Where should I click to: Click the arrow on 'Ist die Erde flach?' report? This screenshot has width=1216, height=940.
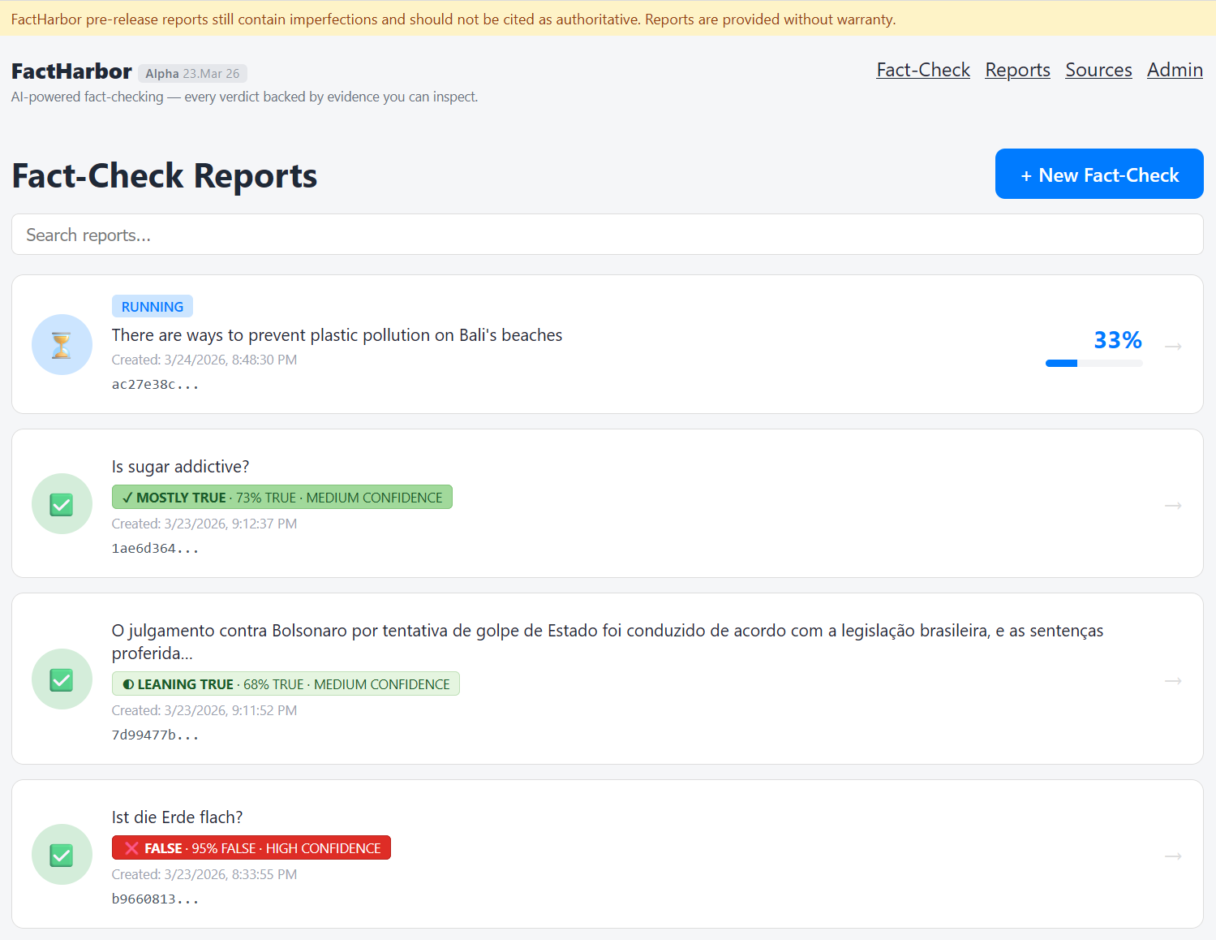[1173, 856]
